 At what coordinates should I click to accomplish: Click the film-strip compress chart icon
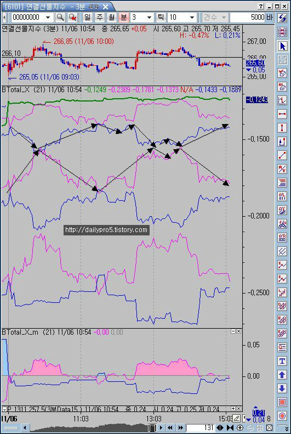tap(282, 32)
